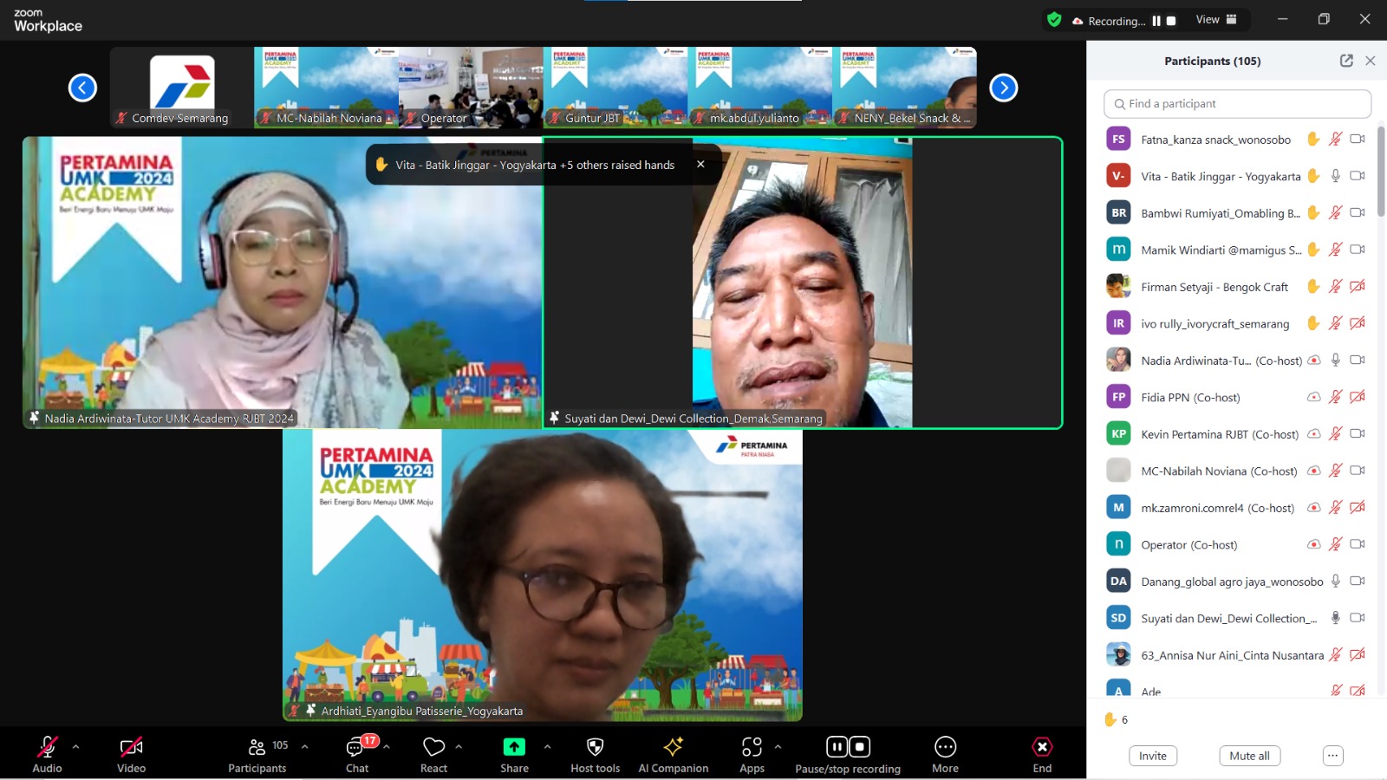
Task: Click the green encryption shield icon
Action: tap(1054, 20)
